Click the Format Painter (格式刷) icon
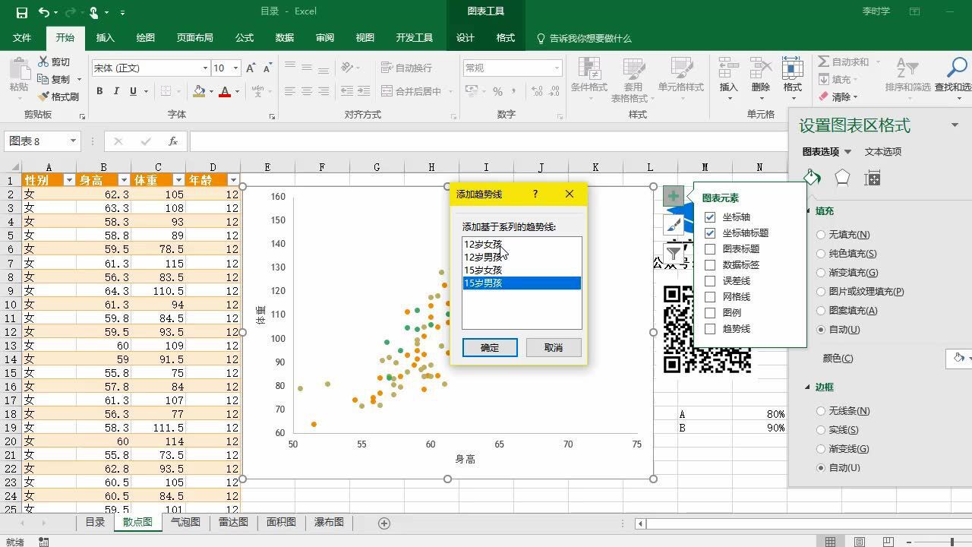 click(43, 96)
